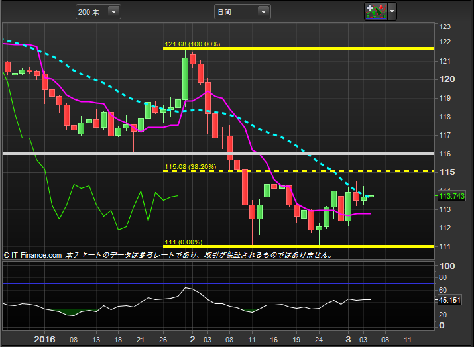
Task: Click the 123 price axis label
Action: [x=445, y=26]
